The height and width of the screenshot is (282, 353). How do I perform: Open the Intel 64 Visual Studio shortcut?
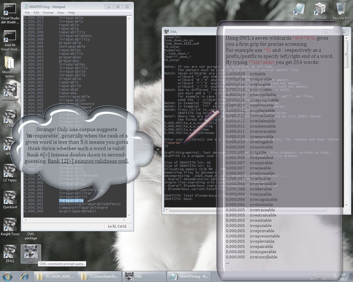tap(10, 40)
